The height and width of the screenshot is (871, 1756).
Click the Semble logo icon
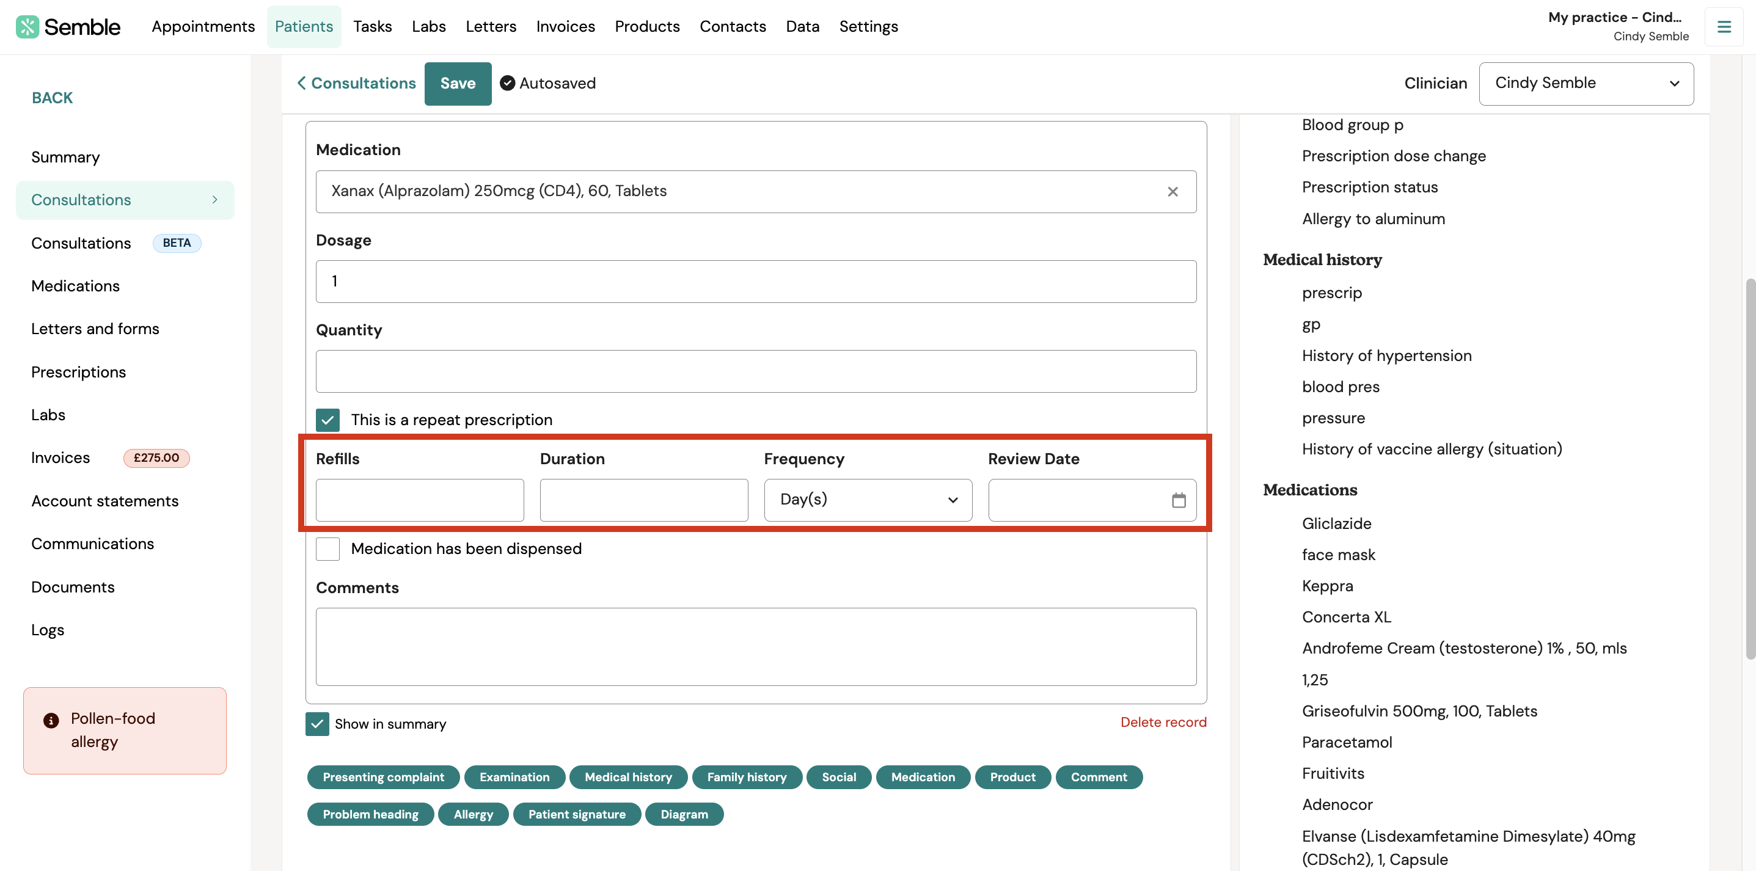point(27,27)
